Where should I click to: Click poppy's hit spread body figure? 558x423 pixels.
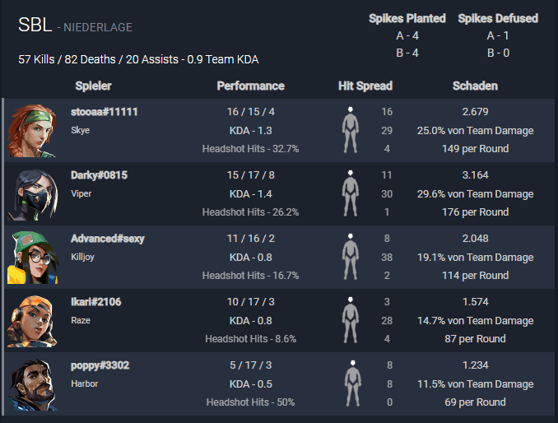click(x=353, y=383)
